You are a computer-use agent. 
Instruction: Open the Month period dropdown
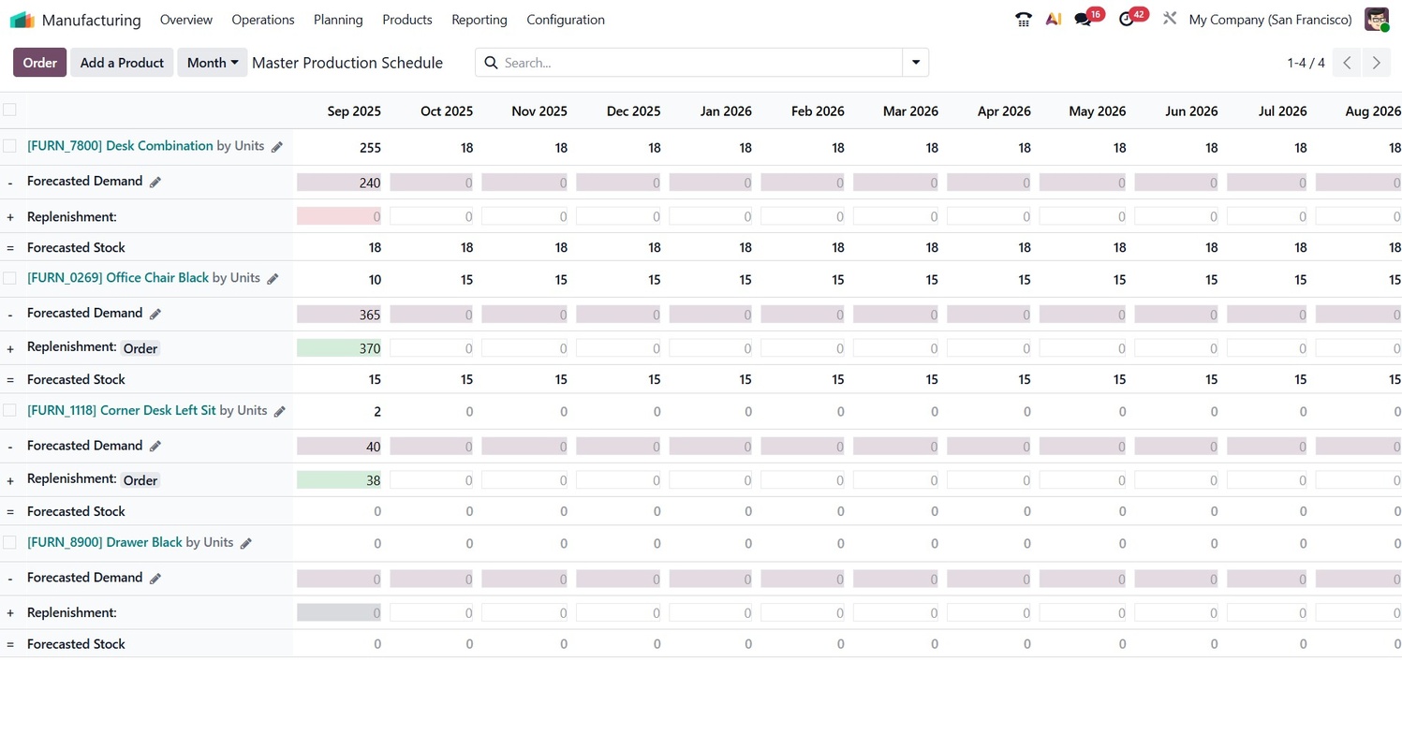pyautogui.click(x=213, y=63)
